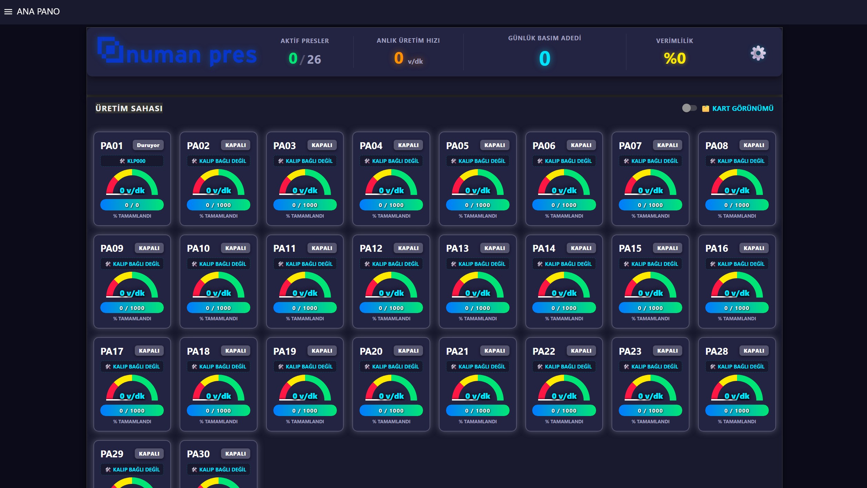This screenshot has width=867, height=488.
Task: Click the KAPALI badge on PA08
Action: pyautogui.click(x=754, y=145)
